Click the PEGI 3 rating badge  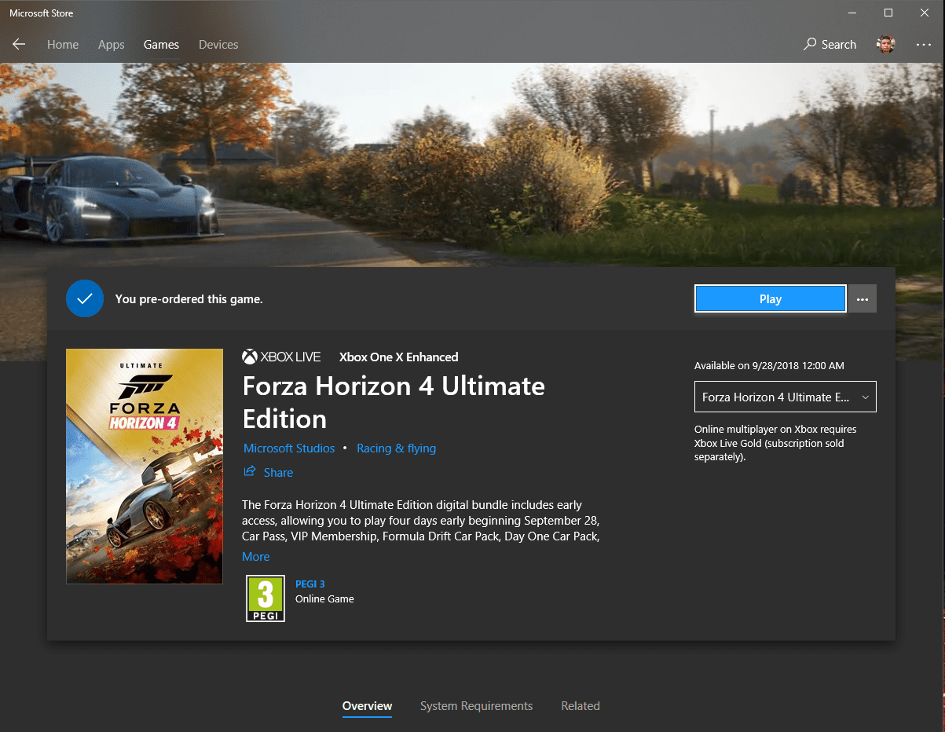coord(266,598)
